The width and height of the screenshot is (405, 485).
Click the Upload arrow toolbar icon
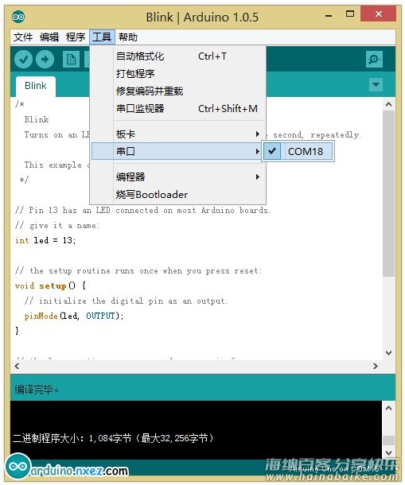click(x=45, y=59)
